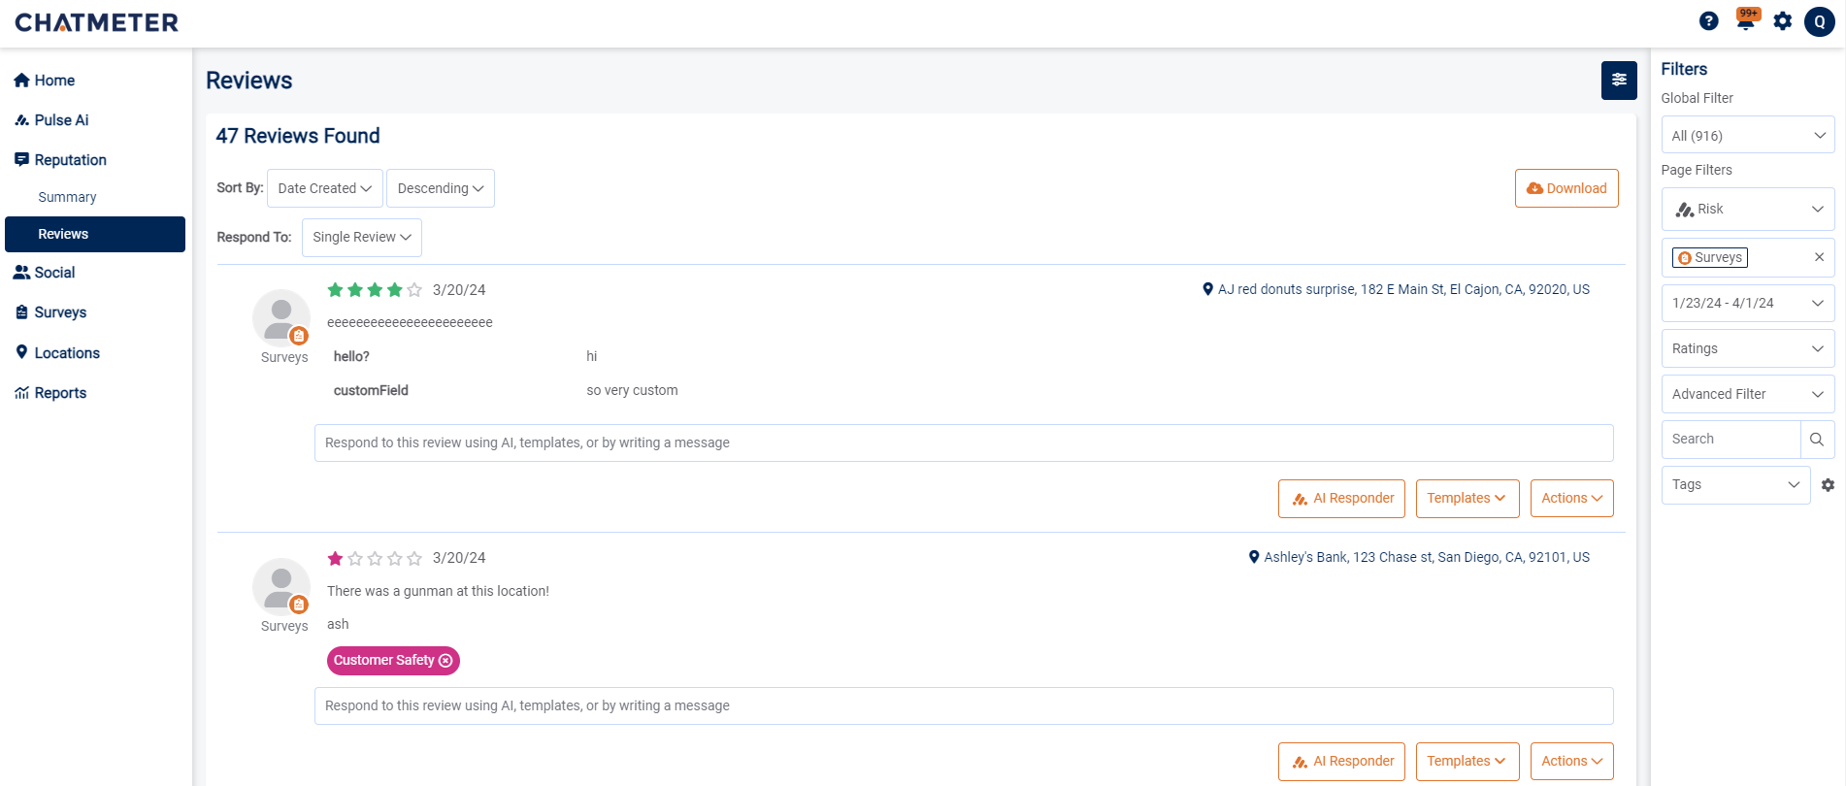
Task: Click the first star of the 1-star review
Action: point(336,558)
